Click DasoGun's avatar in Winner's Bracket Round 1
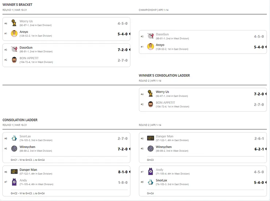Viewport: 270px width, 201px height. pyautogui.click(x=14, y=49)
